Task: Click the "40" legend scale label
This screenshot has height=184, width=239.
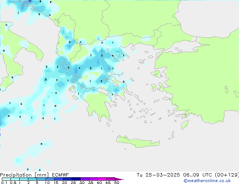Action: pyautogui.click(x=99, y=182)
